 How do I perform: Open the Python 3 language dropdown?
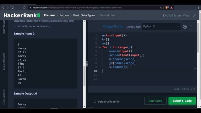[161, 26]
